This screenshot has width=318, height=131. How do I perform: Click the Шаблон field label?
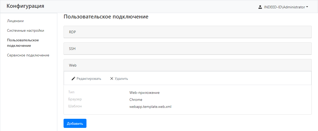point(75,106)
